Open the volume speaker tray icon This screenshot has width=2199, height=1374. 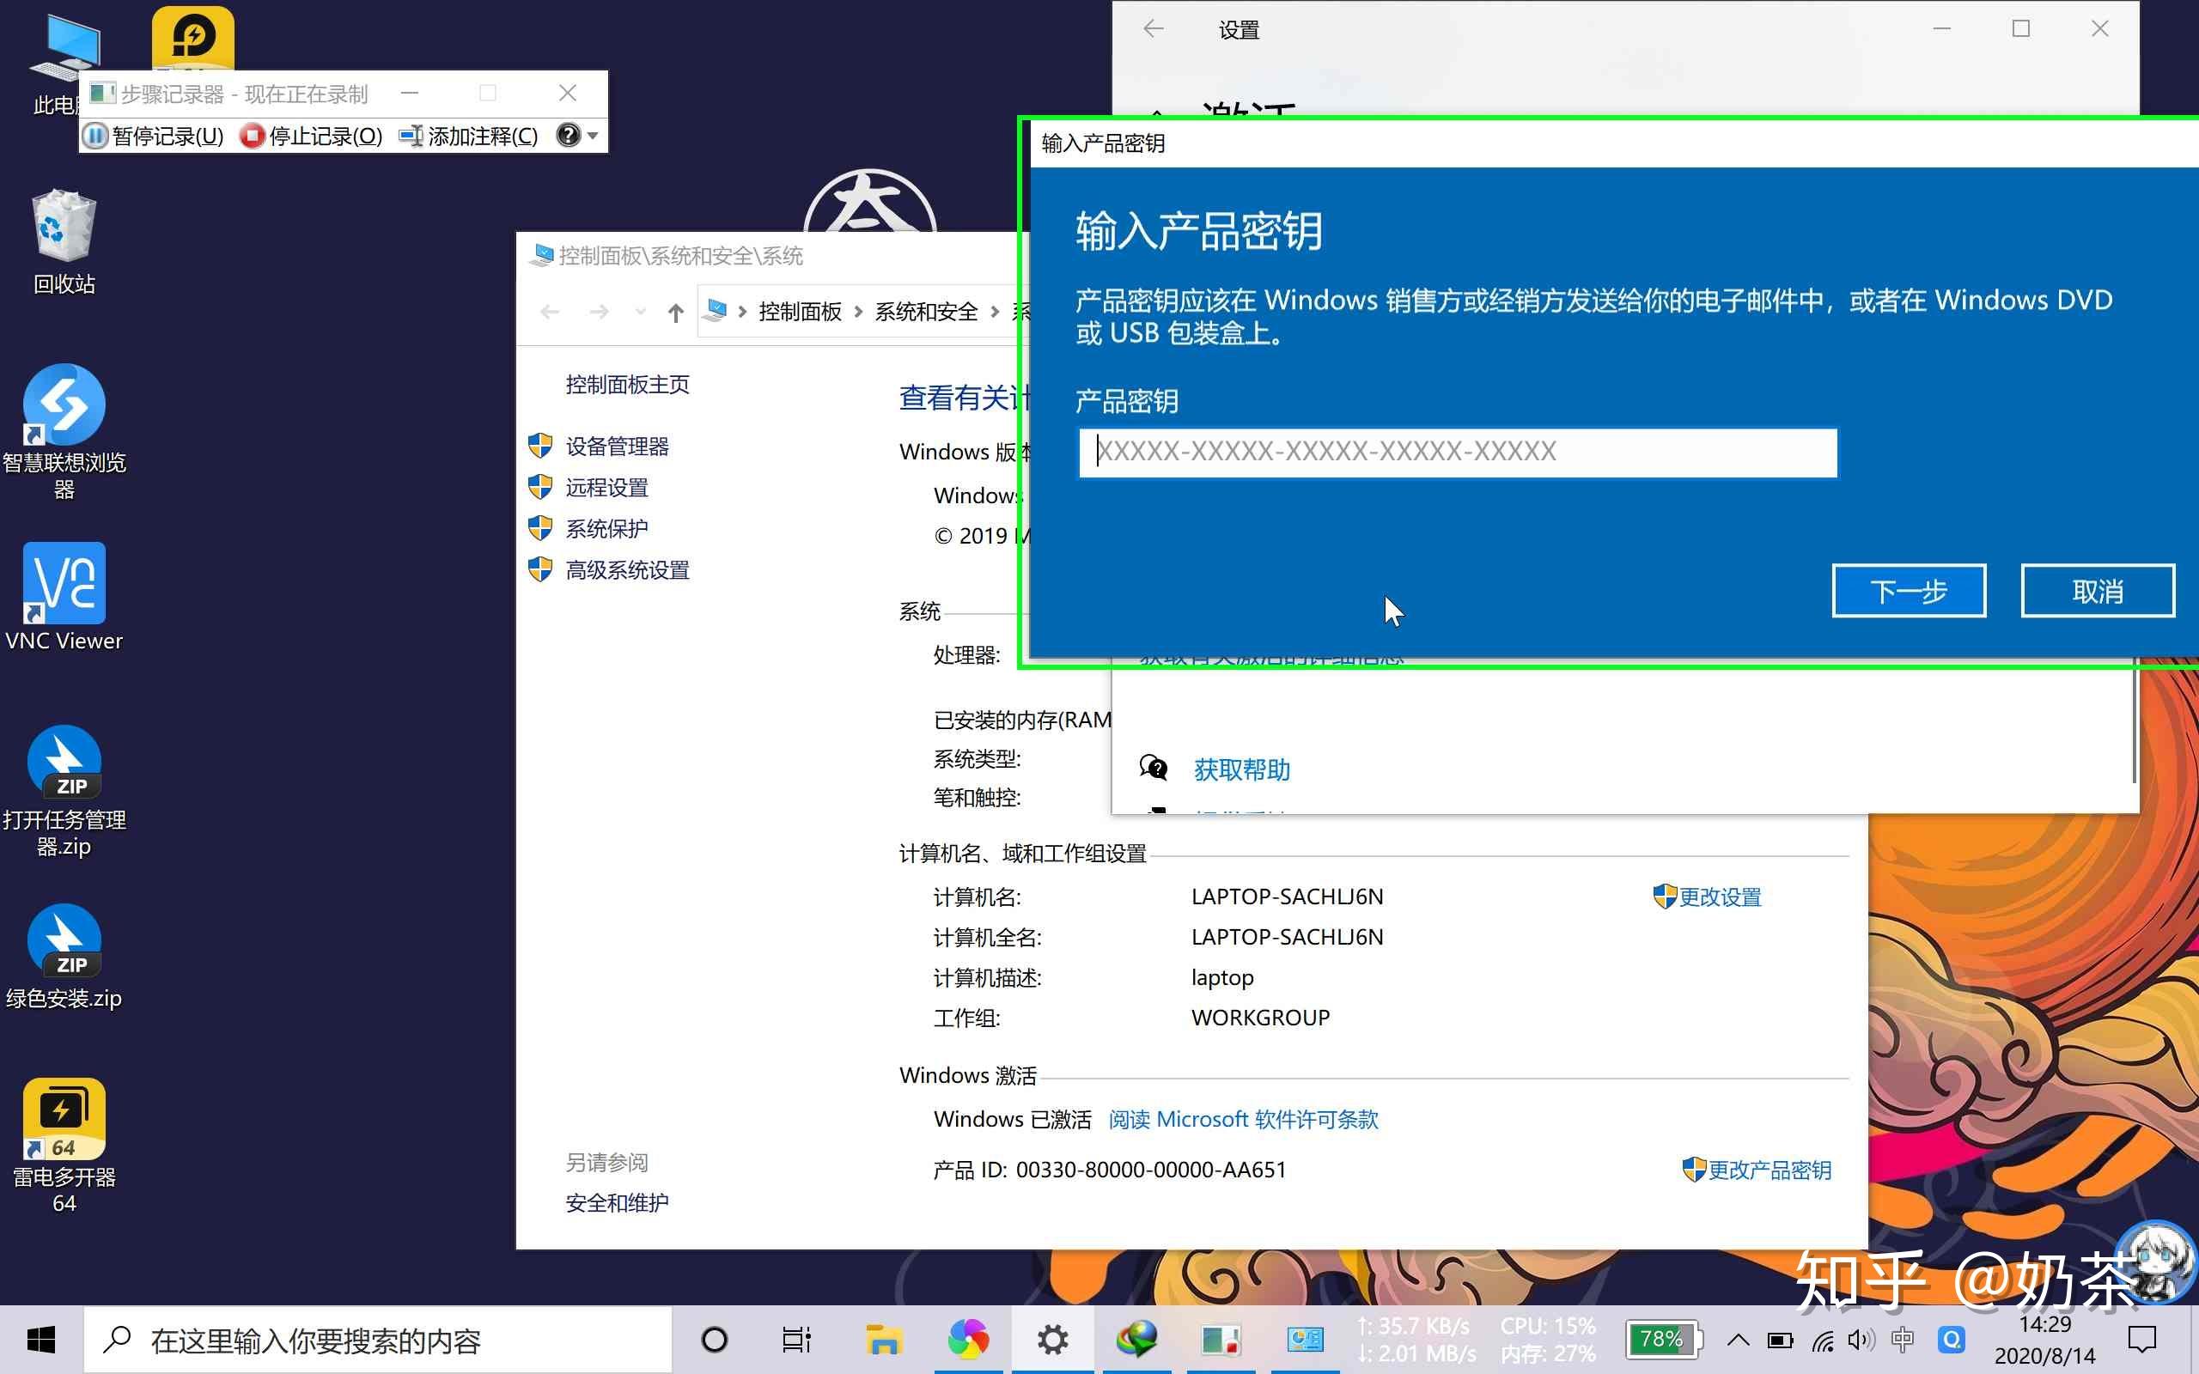pos(1860,1340)
